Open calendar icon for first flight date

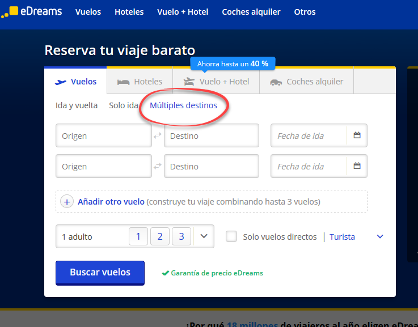tap(357, 135)
